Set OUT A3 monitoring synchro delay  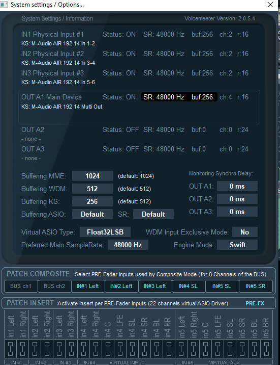(x=237, y=212)
